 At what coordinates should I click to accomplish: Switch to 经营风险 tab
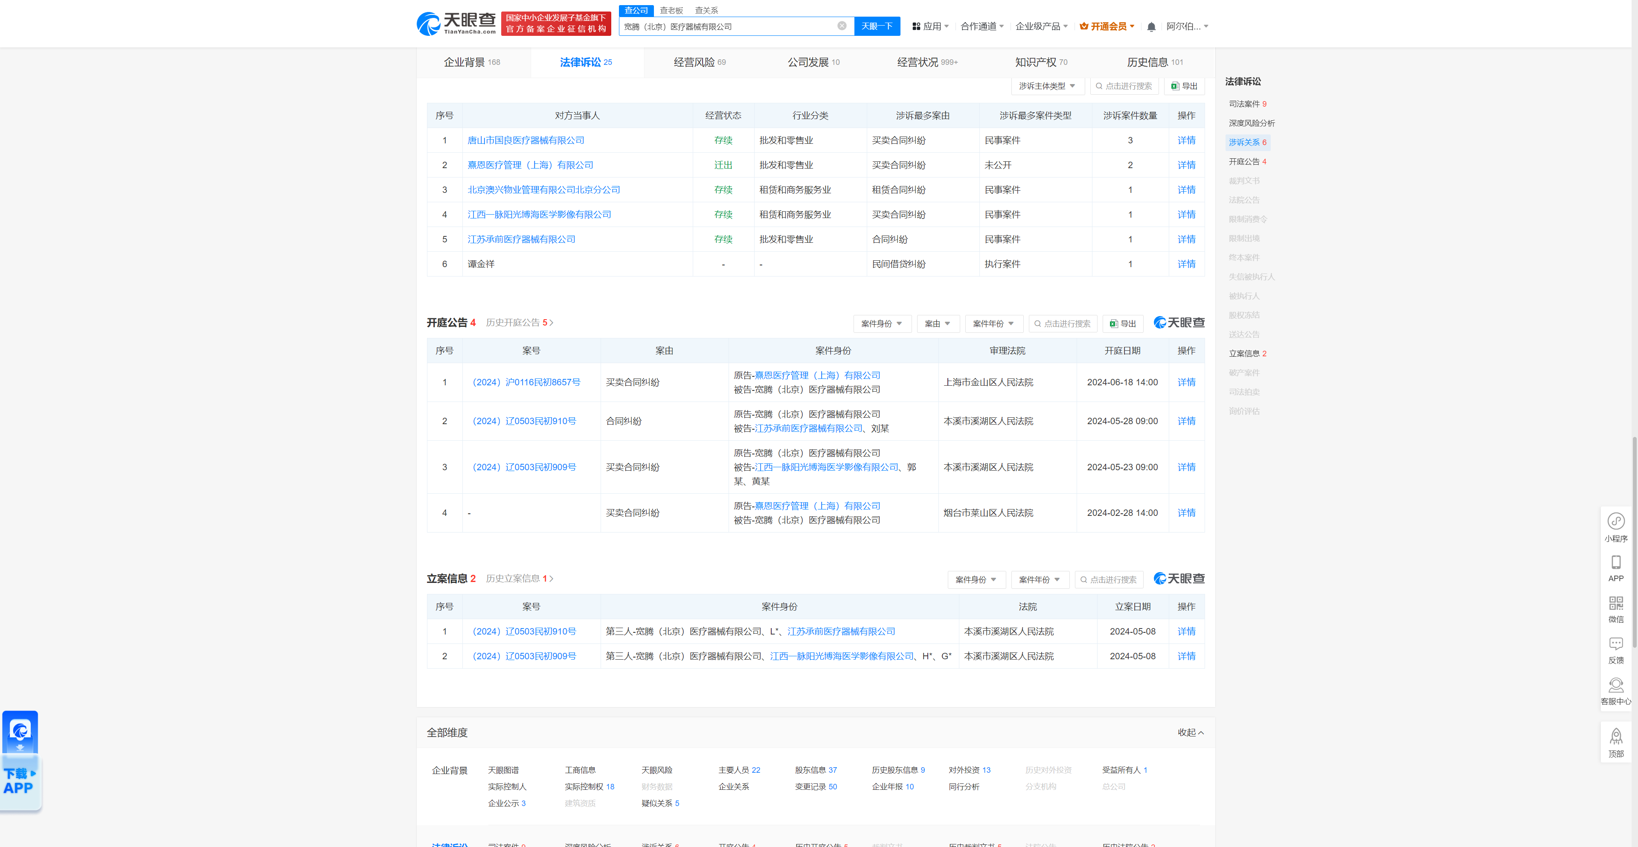(x=700, y=62)
